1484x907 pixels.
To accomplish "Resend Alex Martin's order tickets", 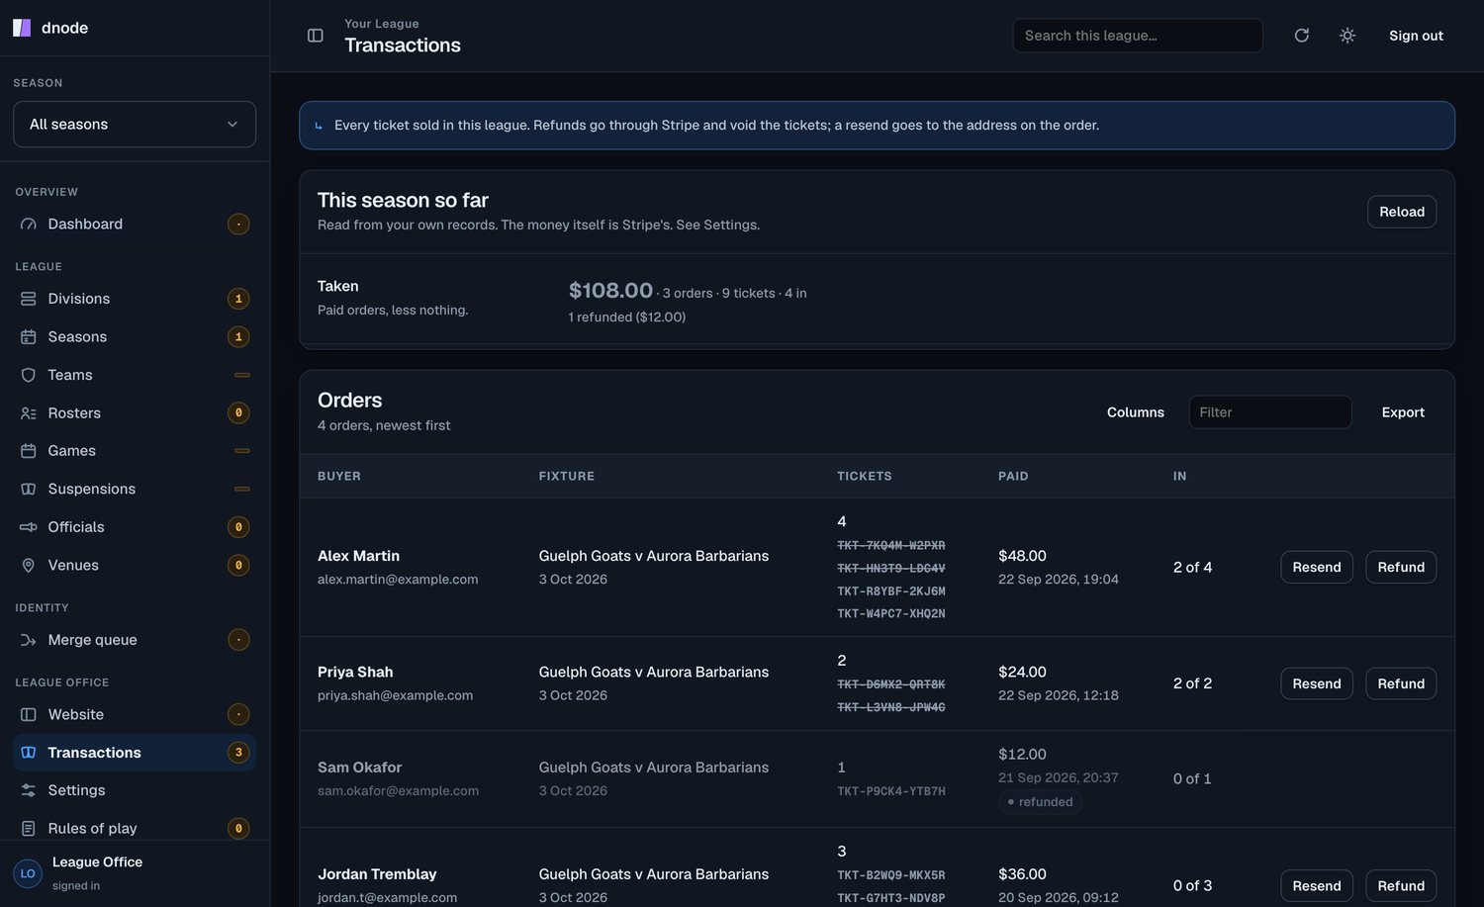I will pyautogui.click(x=1317, y=568).
